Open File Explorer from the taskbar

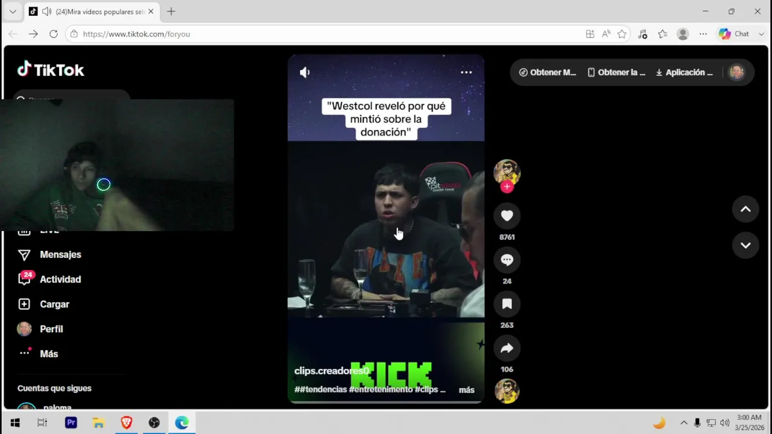(98, 423)
